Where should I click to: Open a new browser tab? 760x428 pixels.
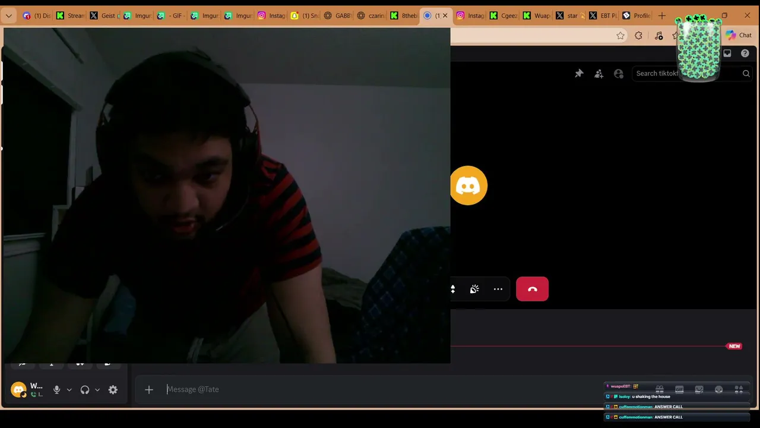[x=662, y=15]
